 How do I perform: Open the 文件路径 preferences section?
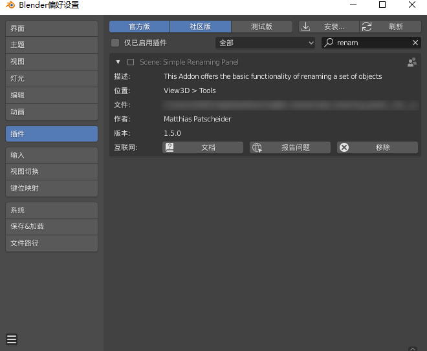pos(52,243)
